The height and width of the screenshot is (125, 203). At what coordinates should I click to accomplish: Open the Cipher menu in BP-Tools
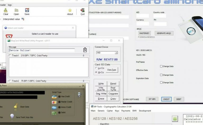pos(110,111)
